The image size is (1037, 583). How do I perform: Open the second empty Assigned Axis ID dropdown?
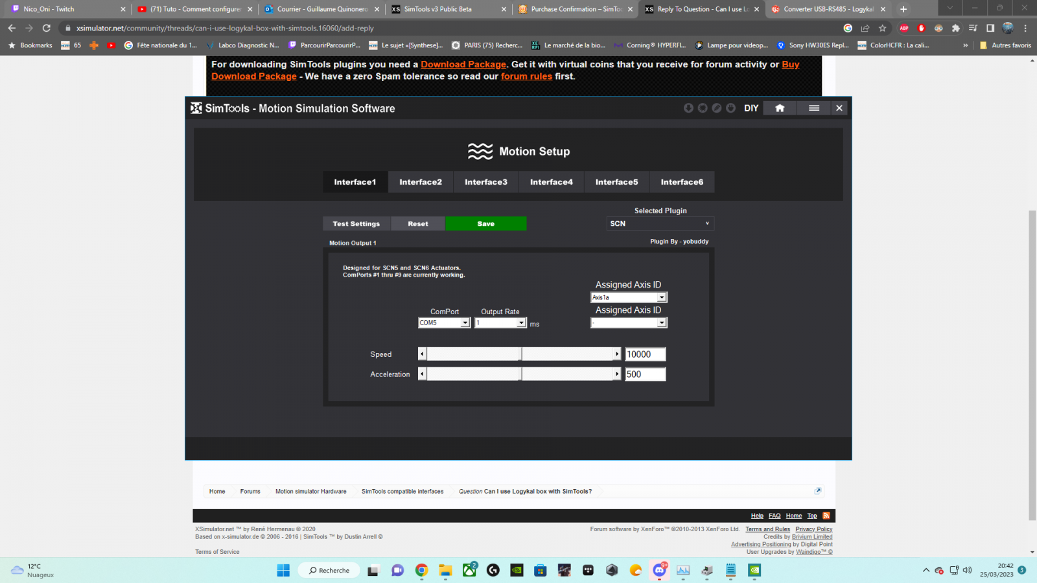click(629, 323)
